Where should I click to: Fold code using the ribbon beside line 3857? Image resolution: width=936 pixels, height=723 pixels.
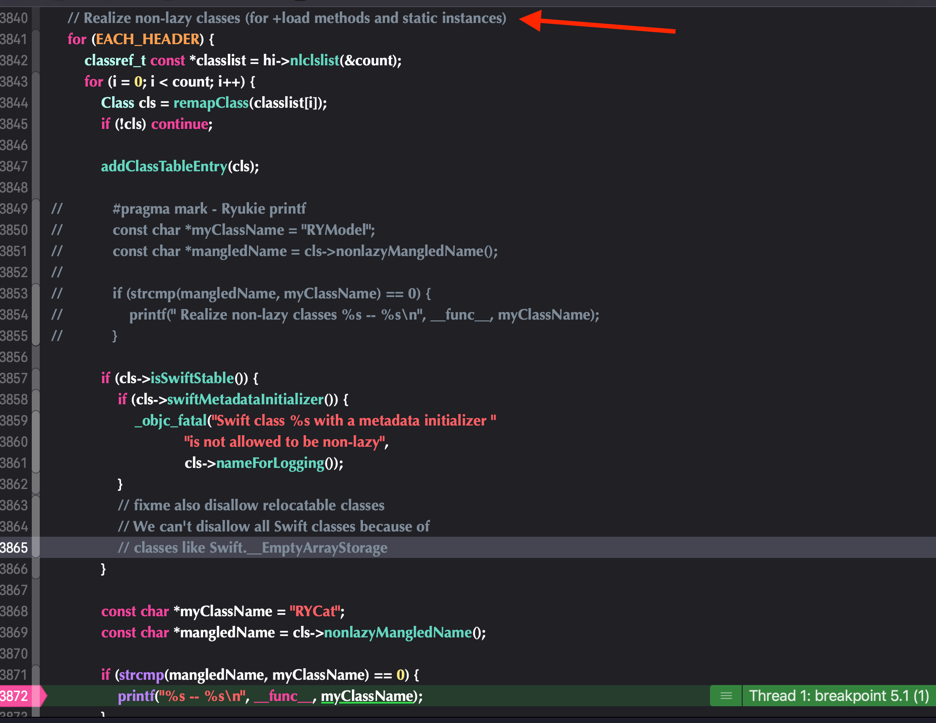pyautogui.click(x=36, y=378)
